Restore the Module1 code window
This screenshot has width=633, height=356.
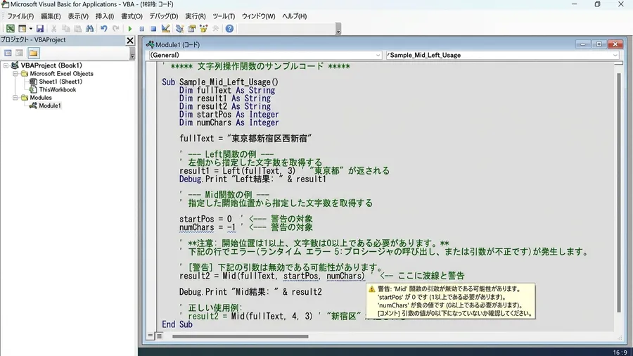pos(599,44)
